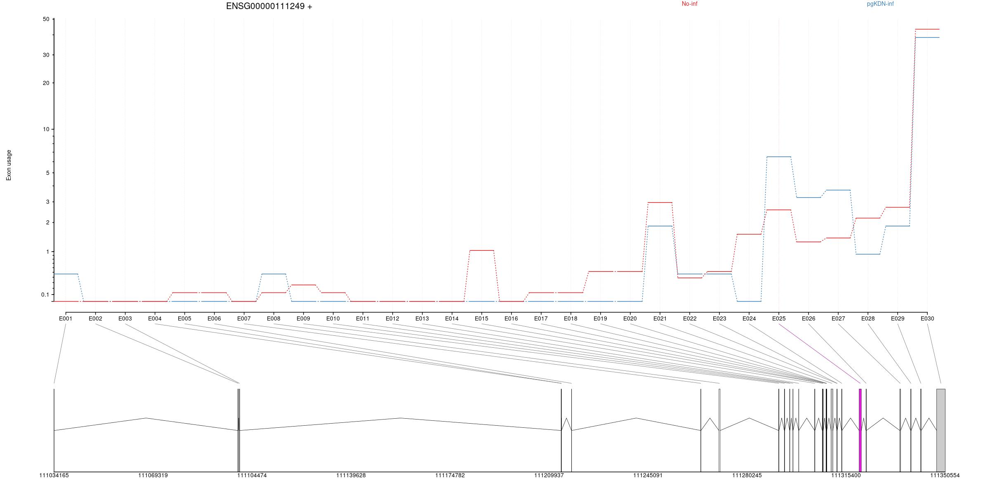Click exon label E016
990x495 pixels.
click(x=511, y=318)
